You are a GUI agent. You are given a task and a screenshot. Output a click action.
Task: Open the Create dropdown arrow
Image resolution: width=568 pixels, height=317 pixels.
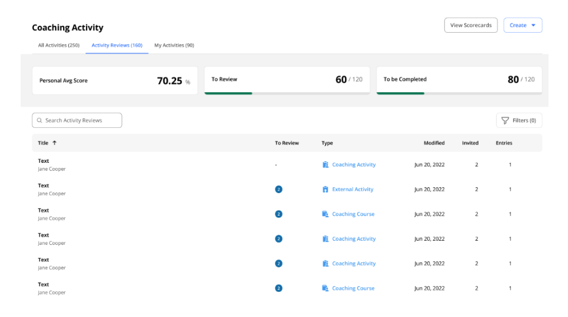[533, 25]
